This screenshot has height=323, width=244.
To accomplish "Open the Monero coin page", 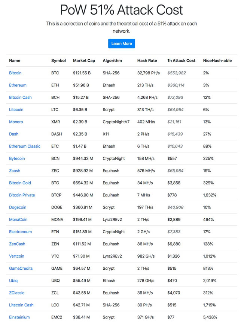I will 16,122.
